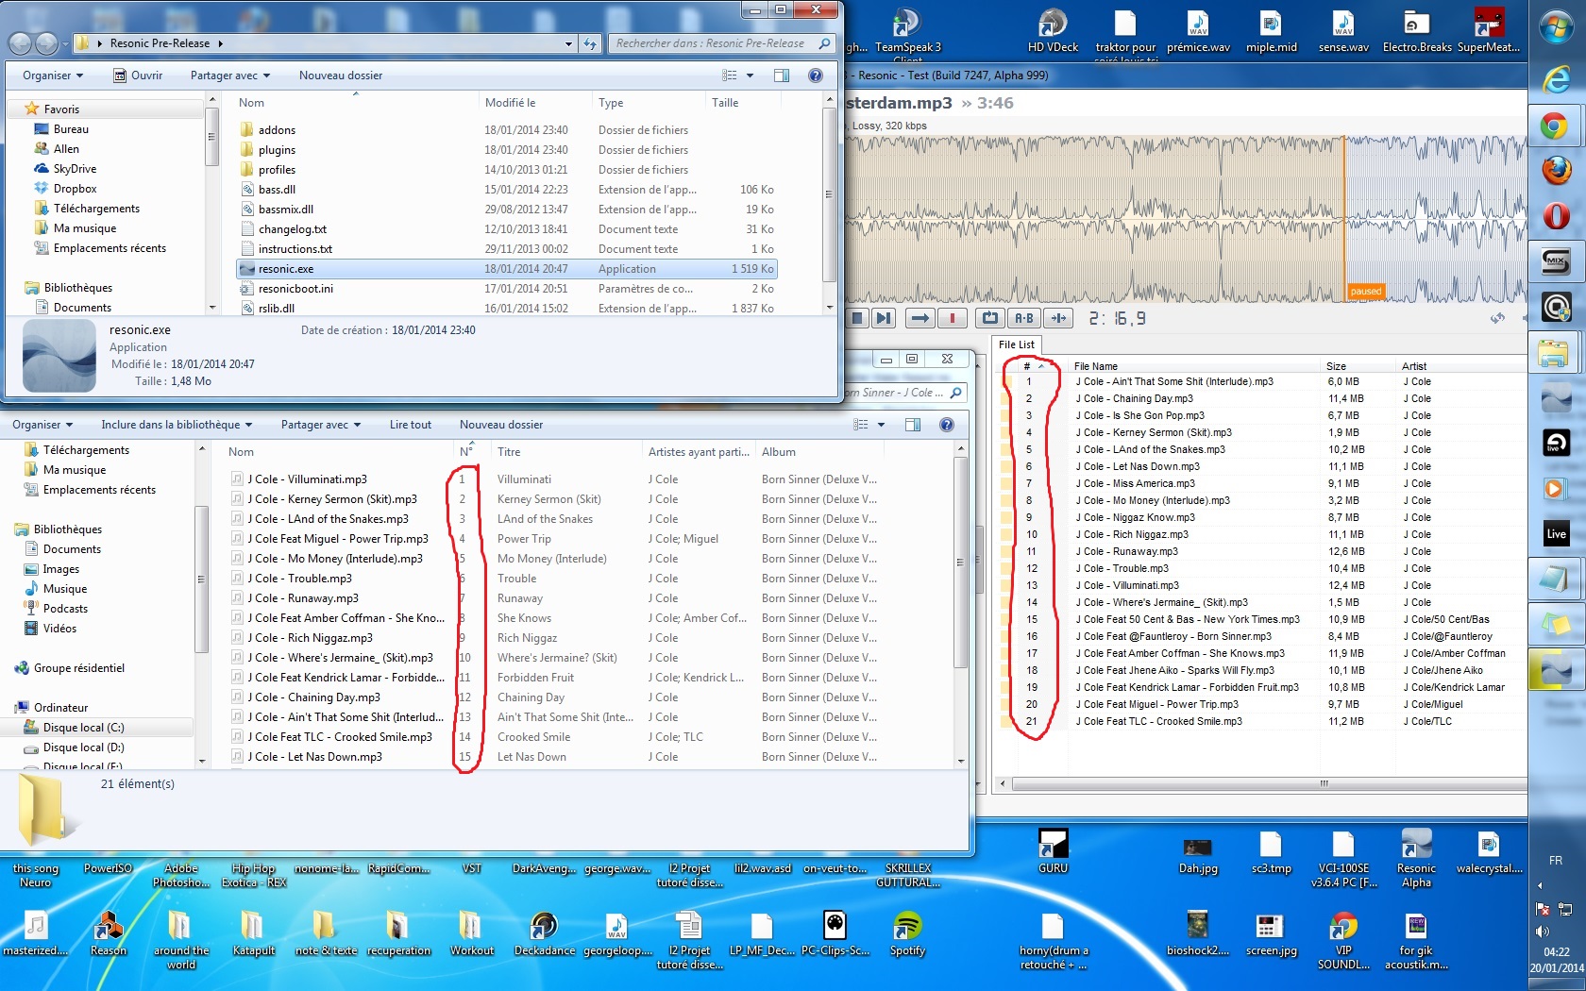Image resolution: width=1586 pixels, height=991 pixels.
Task: Open Google Chrome from the taskbar
Action: pyautogui.click(x=1555, y=126)
